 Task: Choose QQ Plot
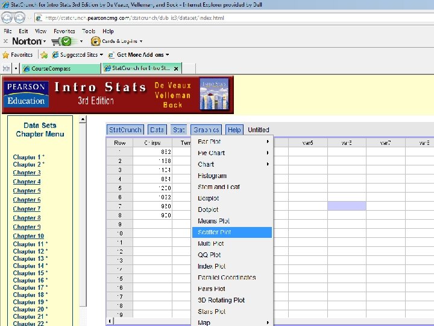point(232,255)
